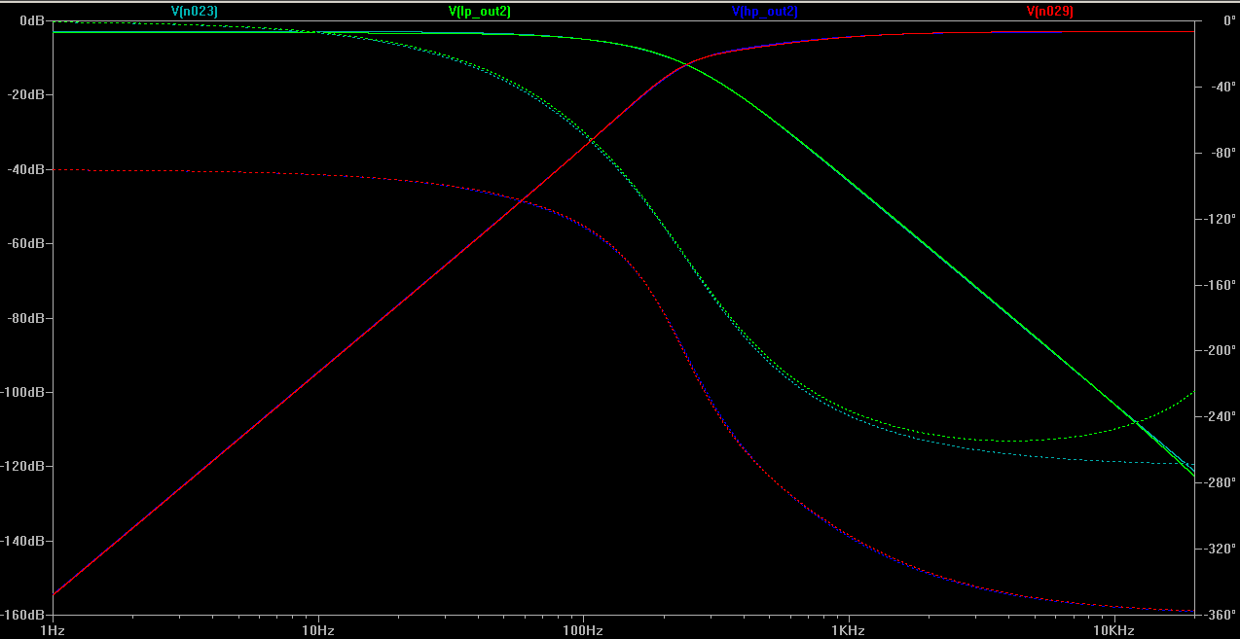Click the -200° phase axis label
Screen dimensions: 1240x639
coord(1219,350)
